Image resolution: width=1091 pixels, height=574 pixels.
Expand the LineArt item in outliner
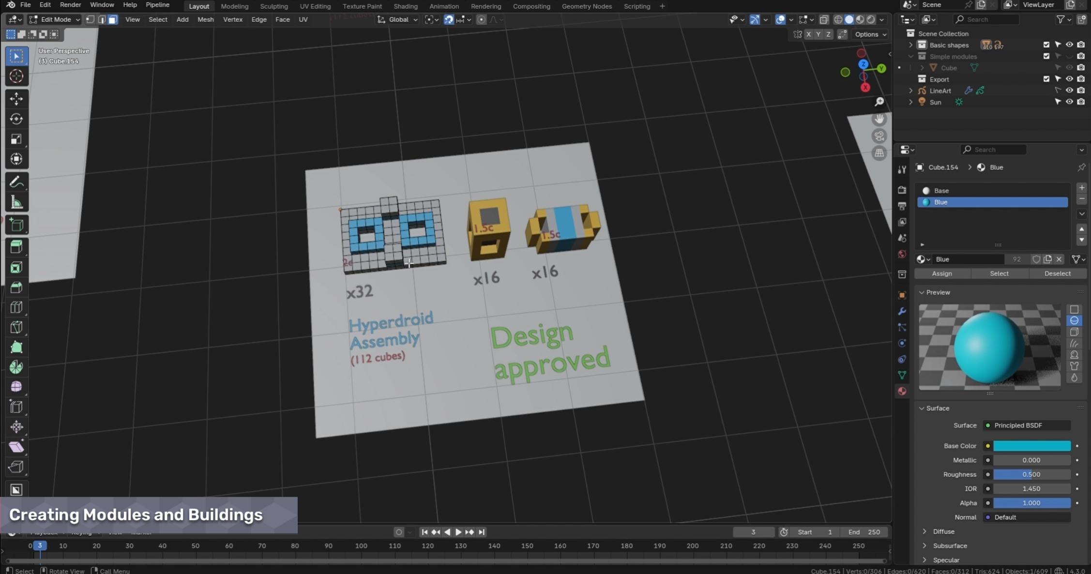(910, 91)
